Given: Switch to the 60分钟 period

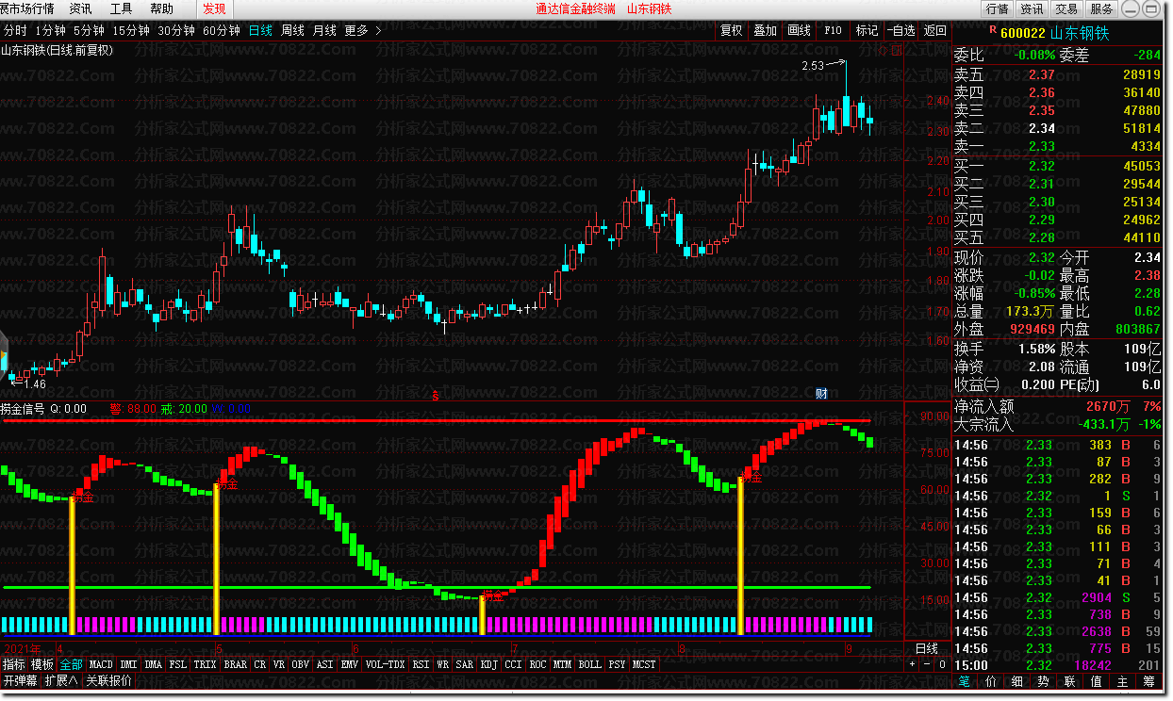Looking at the screenshot, I should pyautogui.click(x=222, y=30).
